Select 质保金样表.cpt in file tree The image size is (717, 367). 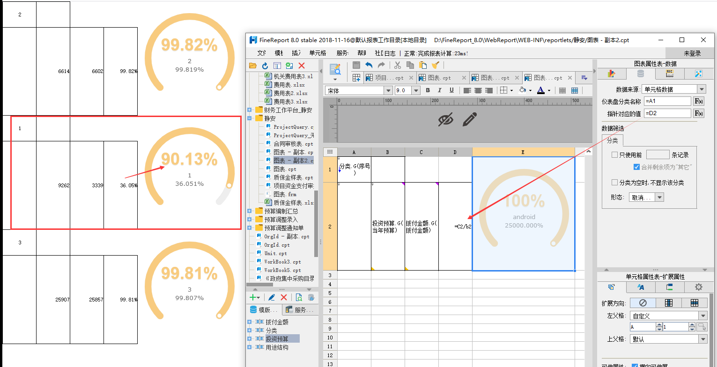293,177
